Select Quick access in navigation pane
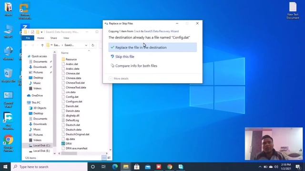The width and height of the screenshot is (305, 171). [39, 56]
